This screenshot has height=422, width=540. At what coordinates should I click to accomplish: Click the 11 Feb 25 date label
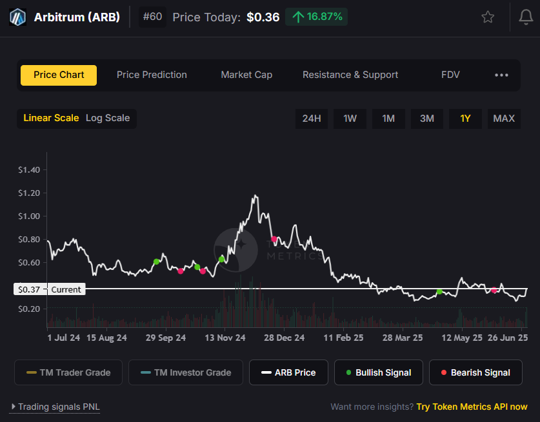click(343, 338)
